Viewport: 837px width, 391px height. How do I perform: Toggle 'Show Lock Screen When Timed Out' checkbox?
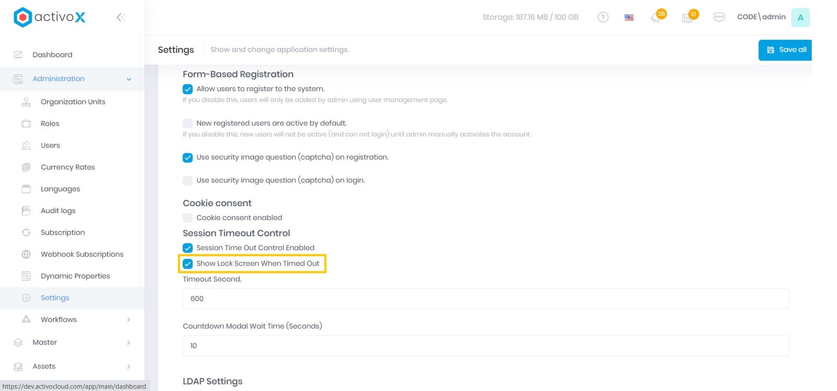[x=188, y=263]
